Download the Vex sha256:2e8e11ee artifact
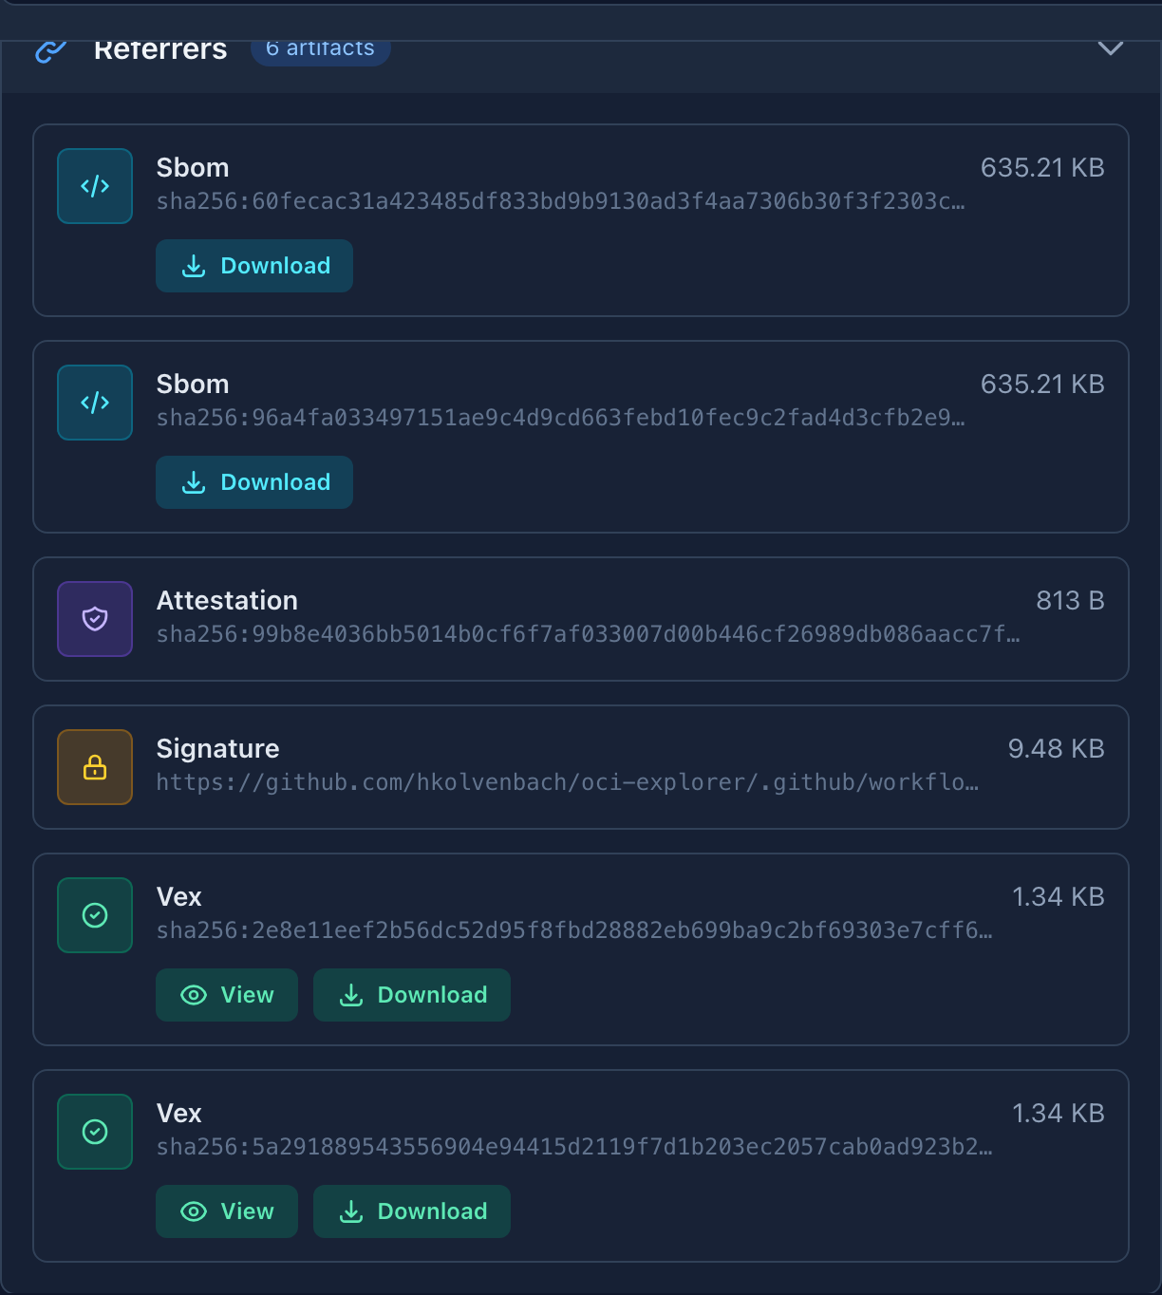1162x1295 pixels. click(x=412, y=995)
